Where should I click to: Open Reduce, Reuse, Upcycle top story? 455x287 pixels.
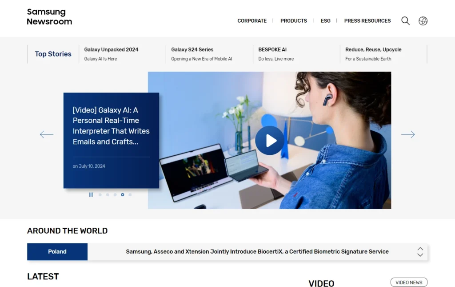point(373,50)
